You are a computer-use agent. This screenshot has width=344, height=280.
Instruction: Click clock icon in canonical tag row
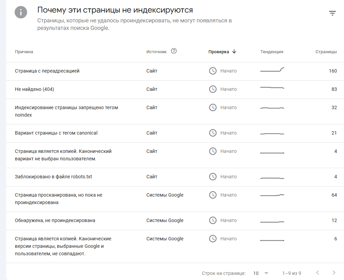click(x=213, y=133)
